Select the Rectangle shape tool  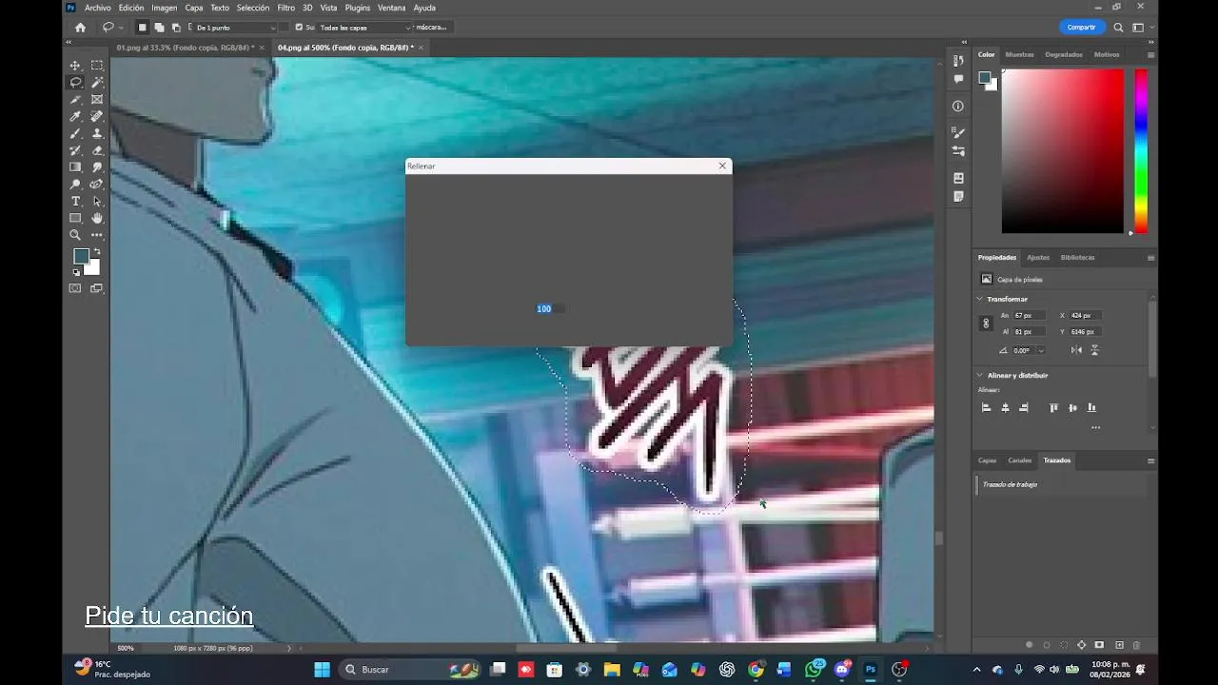(x=75, y=218)
